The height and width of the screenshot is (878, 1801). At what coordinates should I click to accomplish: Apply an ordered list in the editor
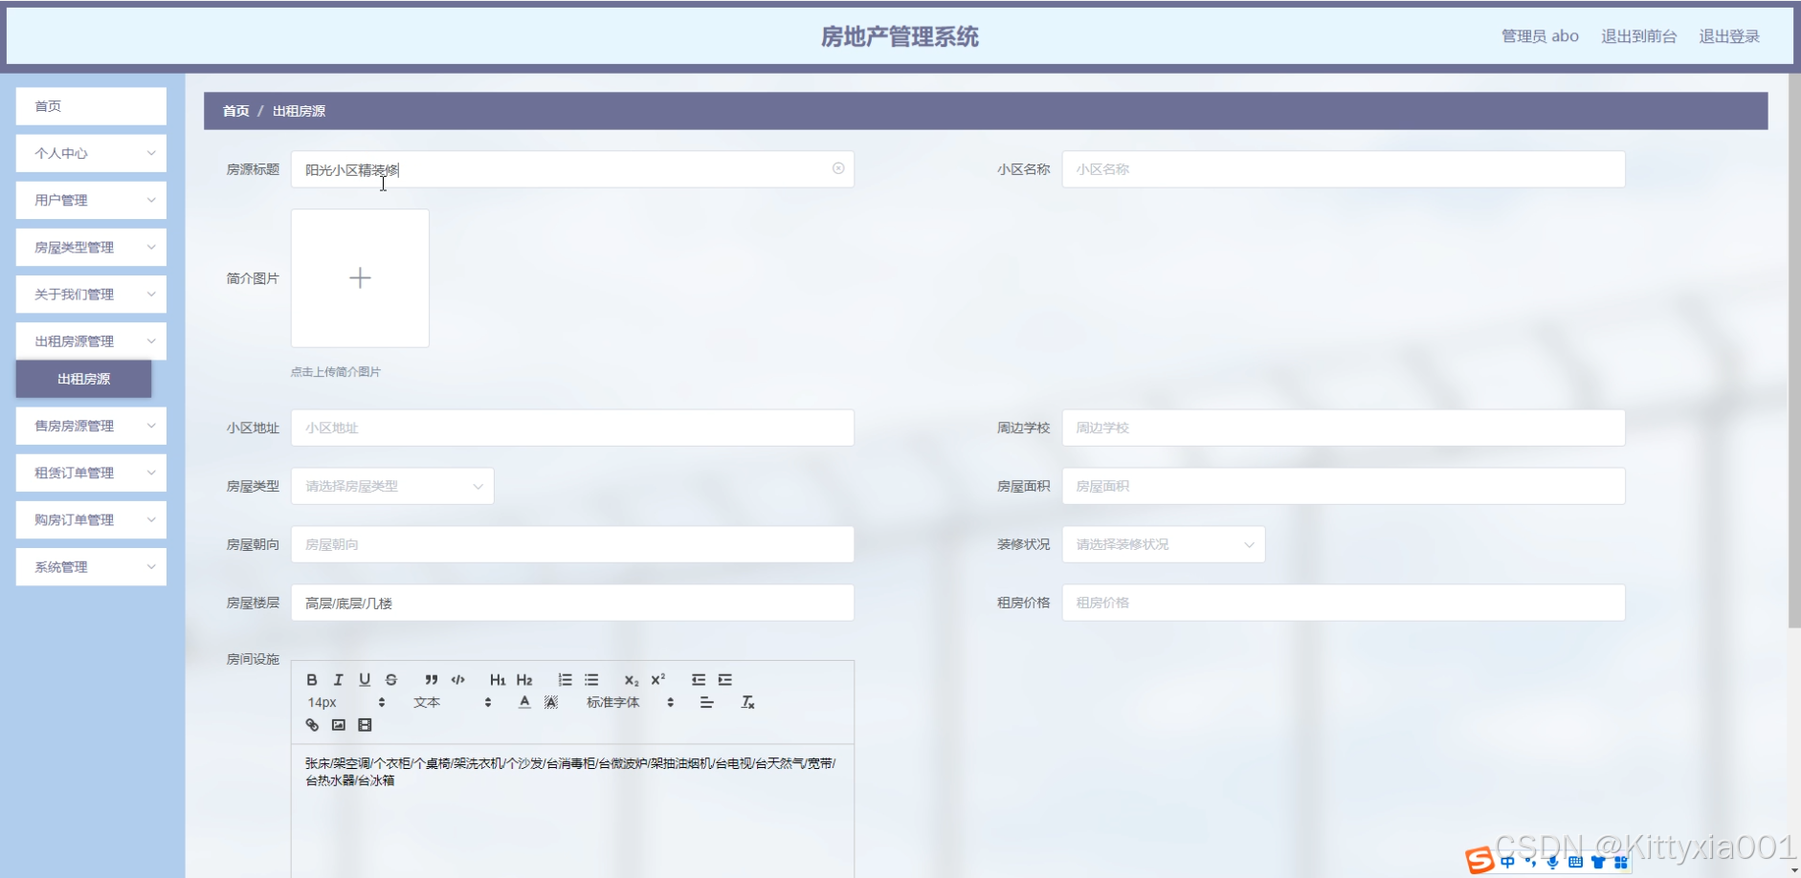(x=566, y=680)
